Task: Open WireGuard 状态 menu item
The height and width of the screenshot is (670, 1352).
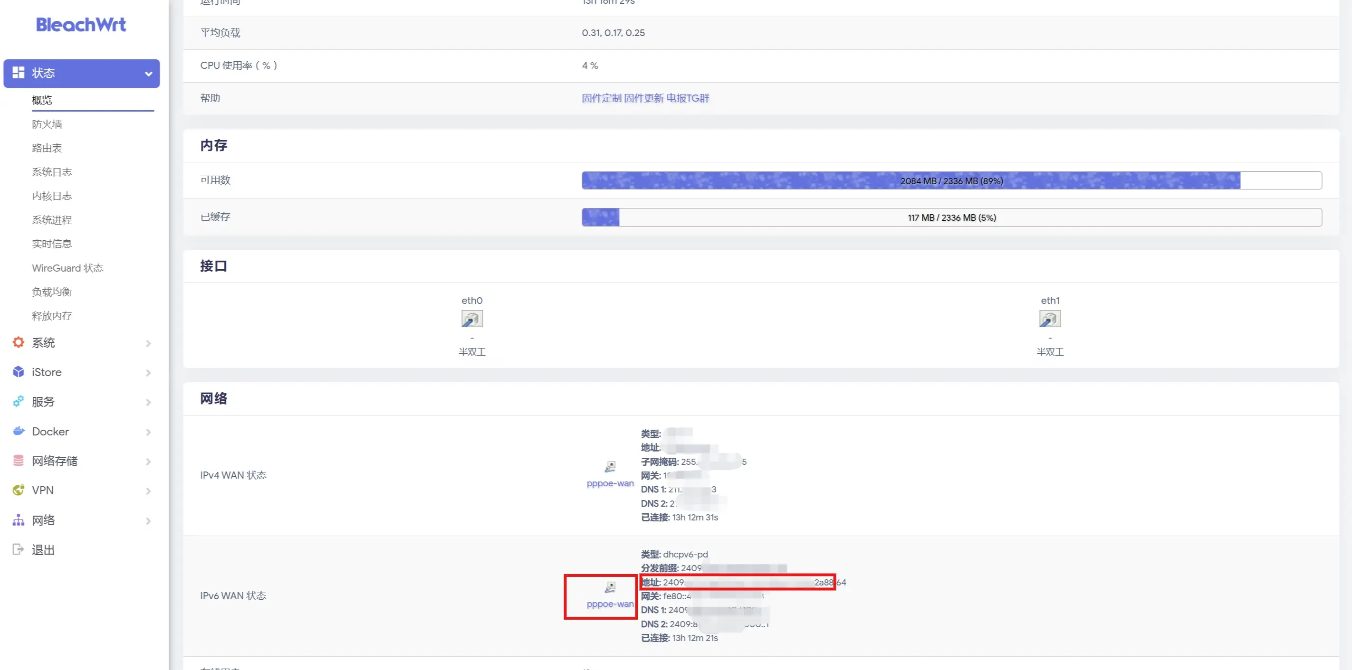Action: coord(67,268)
